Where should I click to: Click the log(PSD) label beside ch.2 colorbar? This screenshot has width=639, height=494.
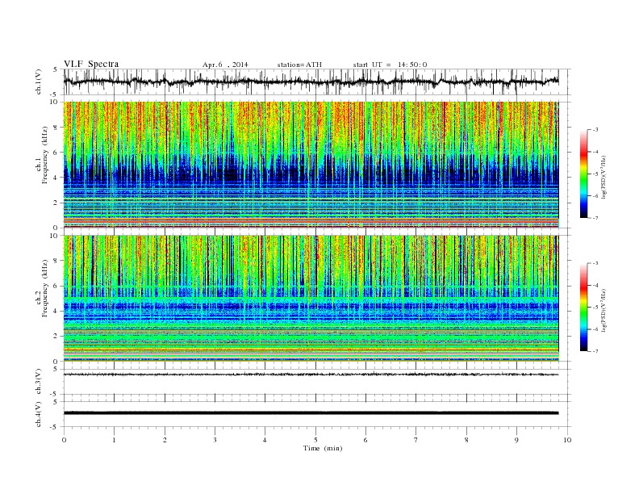tap(604, 310)
